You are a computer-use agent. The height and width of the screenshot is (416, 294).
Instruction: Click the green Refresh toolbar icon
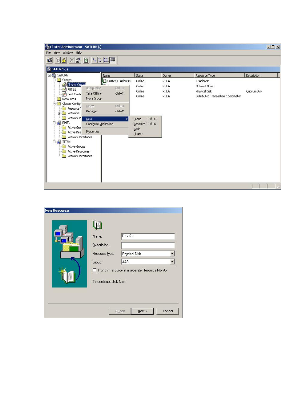click(86, 60)
